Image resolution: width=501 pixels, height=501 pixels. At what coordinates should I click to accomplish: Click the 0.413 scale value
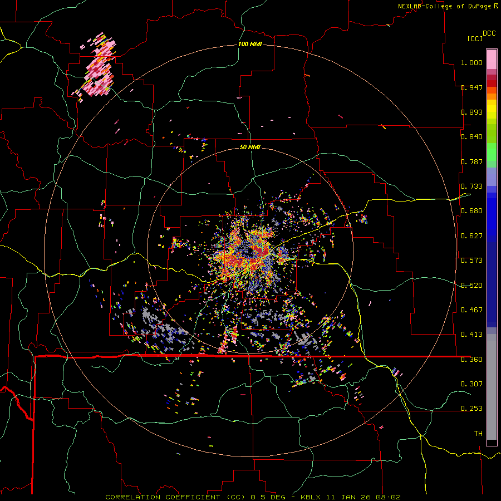471,335
